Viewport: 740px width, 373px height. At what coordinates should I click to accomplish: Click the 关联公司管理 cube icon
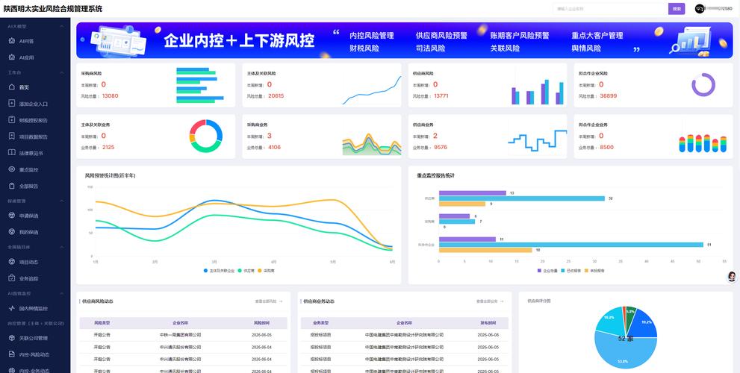point(12,338)
